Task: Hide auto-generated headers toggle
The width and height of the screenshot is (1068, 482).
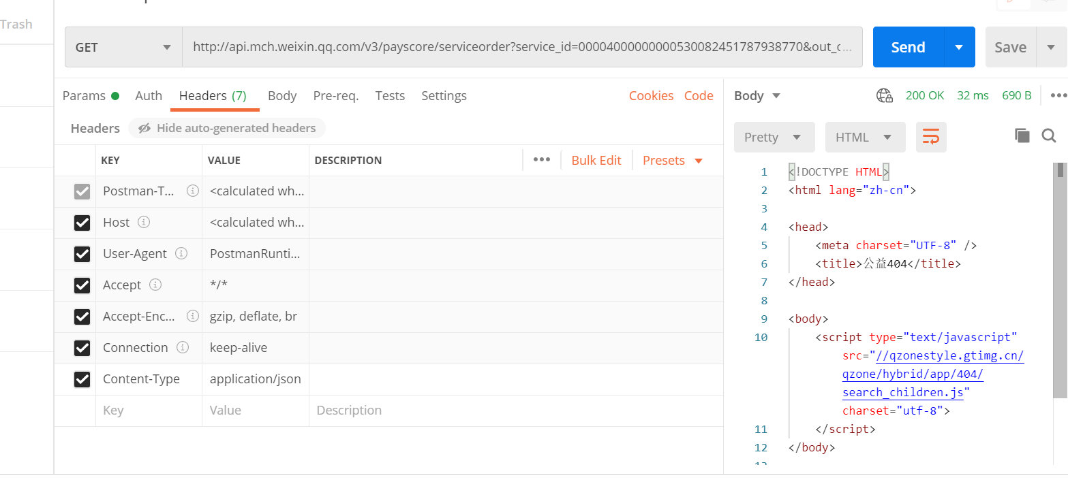Action: tap(227, 128)
